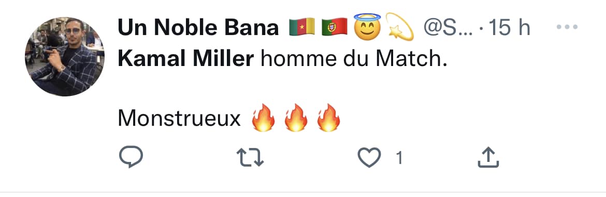Open the three-dot more options menu
The width and height of the screenshot is (606, 197).
(x=567, y=27)
